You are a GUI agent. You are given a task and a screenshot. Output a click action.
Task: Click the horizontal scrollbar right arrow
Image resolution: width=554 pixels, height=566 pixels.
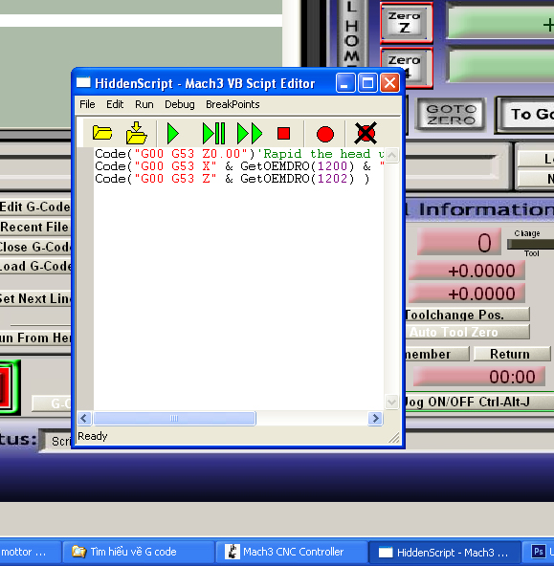coord(375,419)
